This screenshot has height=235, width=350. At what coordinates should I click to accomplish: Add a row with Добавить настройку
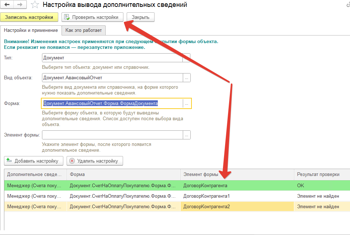pos(34,161)
